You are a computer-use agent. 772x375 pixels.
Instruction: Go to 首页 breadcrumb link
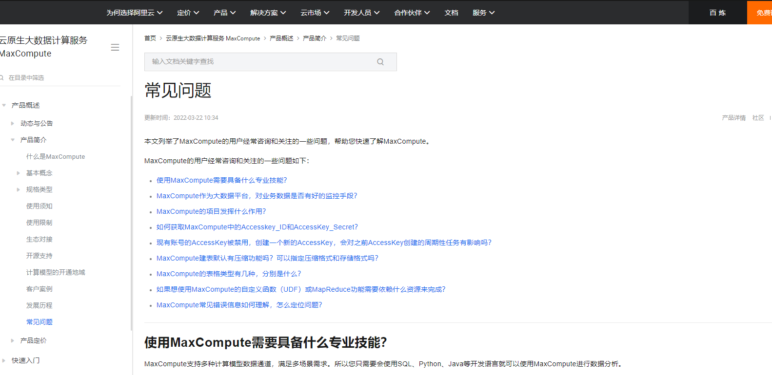point(150,38)
